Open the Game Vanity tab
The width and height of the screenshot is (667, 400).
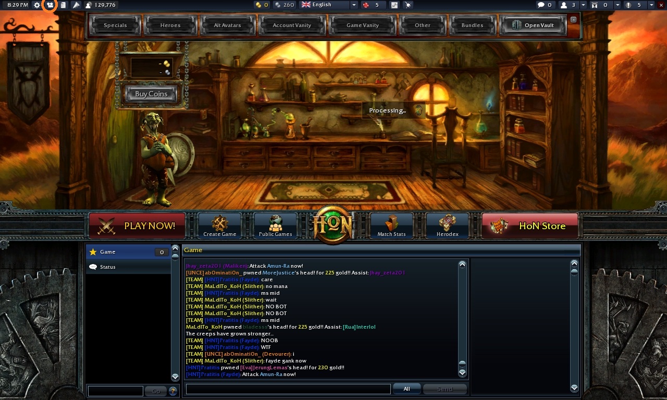(x=363, y=25)
